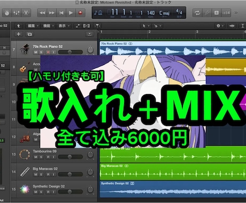
Task: Click the waveform zoom icon
Action: 232,26
